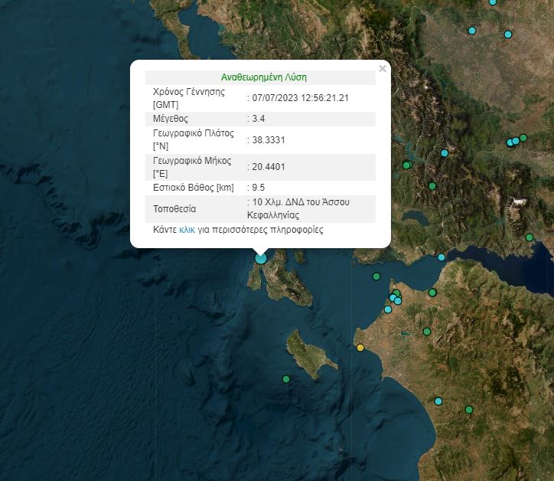Click the focal depth value 9.5

pyautogui.click(x=259, y=188)
